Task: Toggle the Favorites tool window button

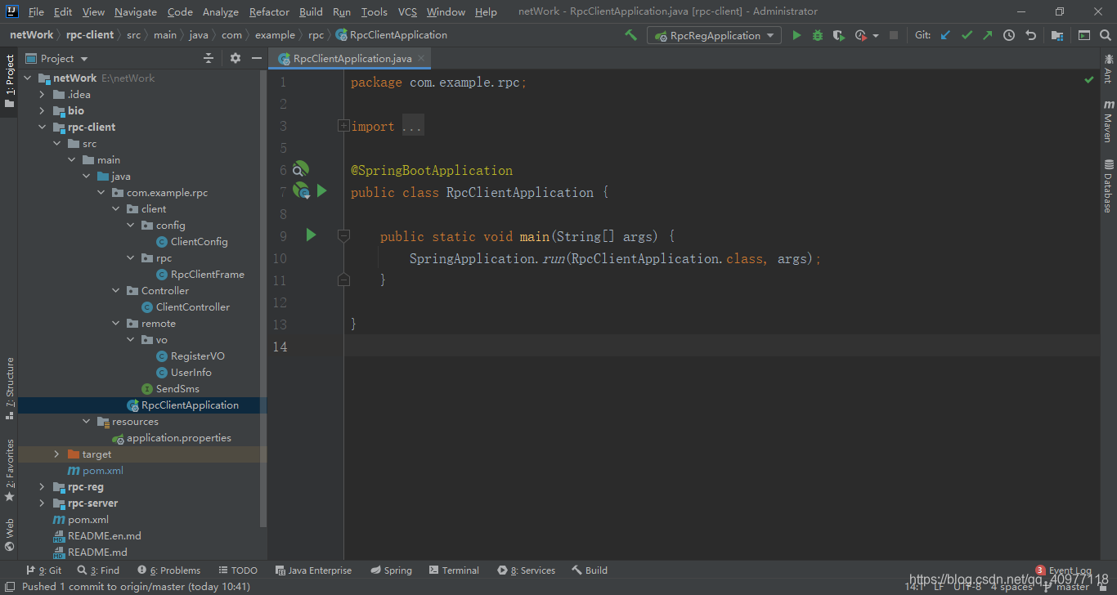Action: click(x=9, y=470)
